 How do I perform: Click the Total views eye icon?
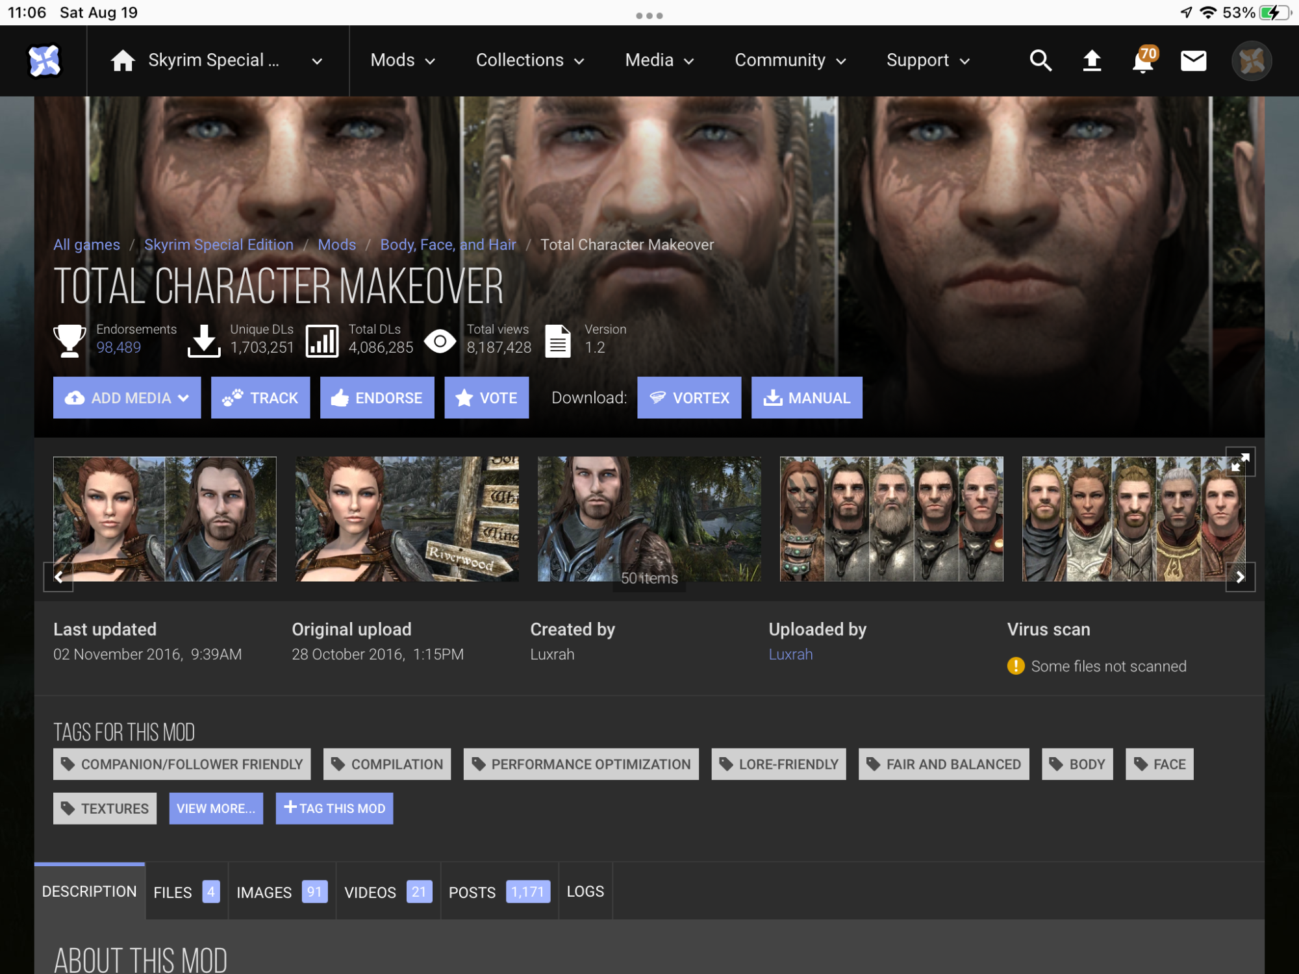coord(440,340)
